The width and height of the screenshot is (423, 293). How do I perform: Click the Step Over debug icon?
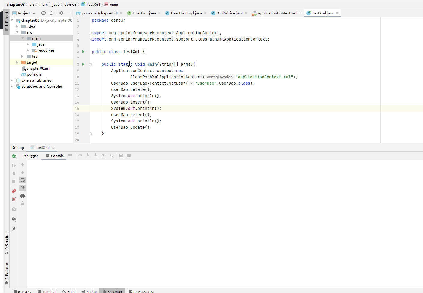pyautogui.click(x=80, y=156)
